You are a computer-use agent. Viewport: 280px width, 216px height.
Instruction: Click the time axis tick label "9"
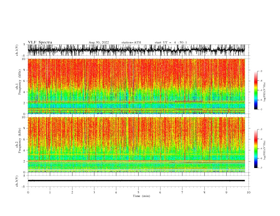coord(226,192)
